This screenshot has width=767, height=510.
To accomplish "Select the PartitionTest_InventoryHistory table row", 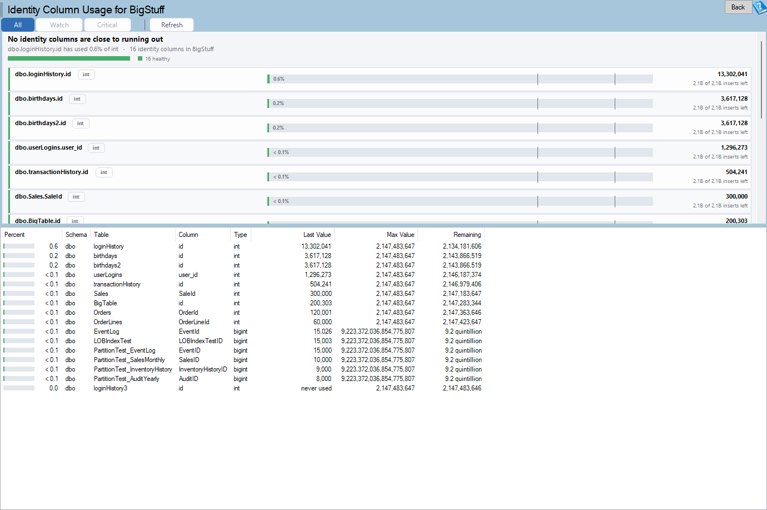I will 243,369.
